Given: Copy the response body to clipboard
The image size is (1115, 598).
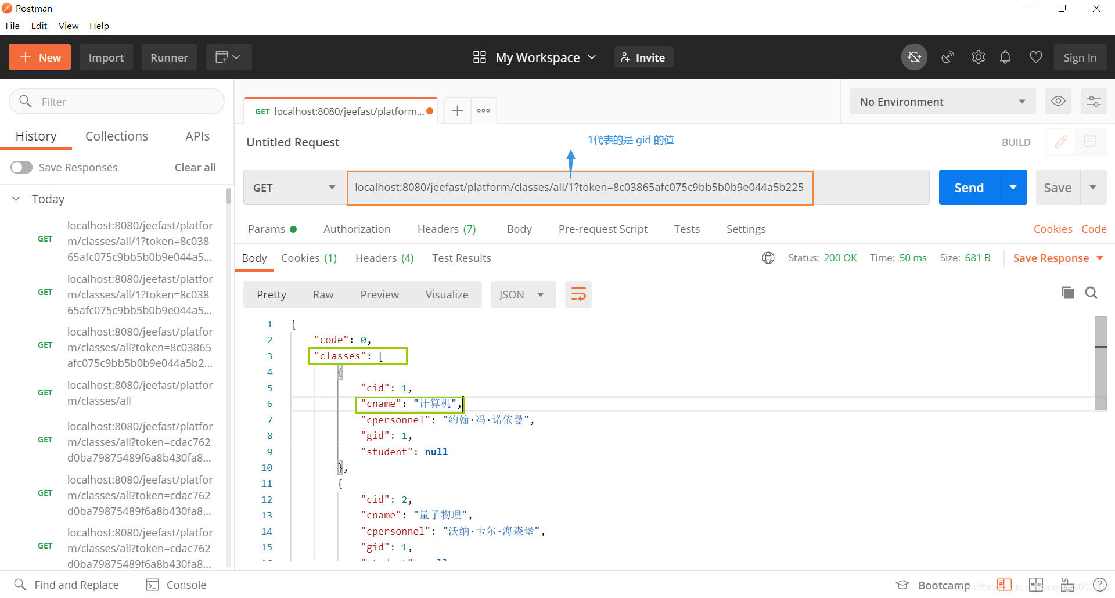Looking at the screenshot, I should [1067, 293].
